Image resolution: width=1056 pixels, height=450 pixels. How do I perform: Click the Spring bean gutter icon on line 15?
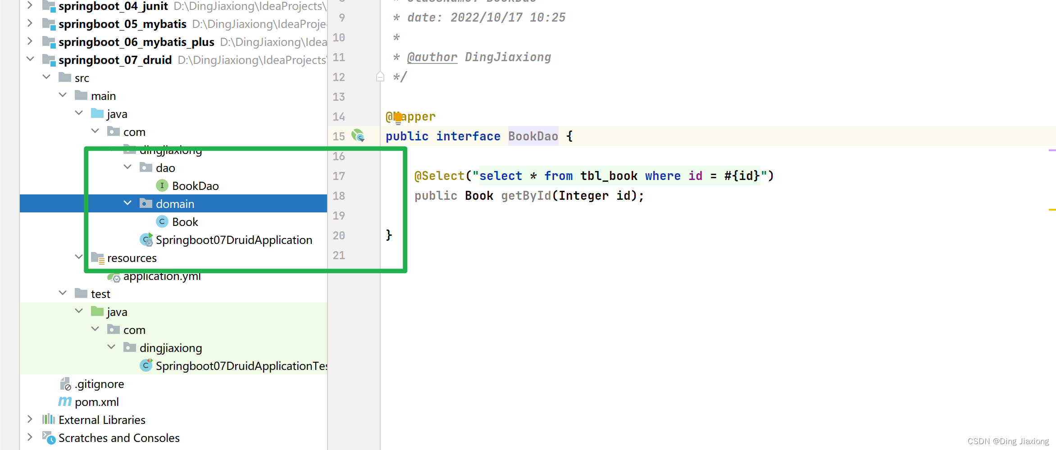pyautogui.click(x=358, y=135)
